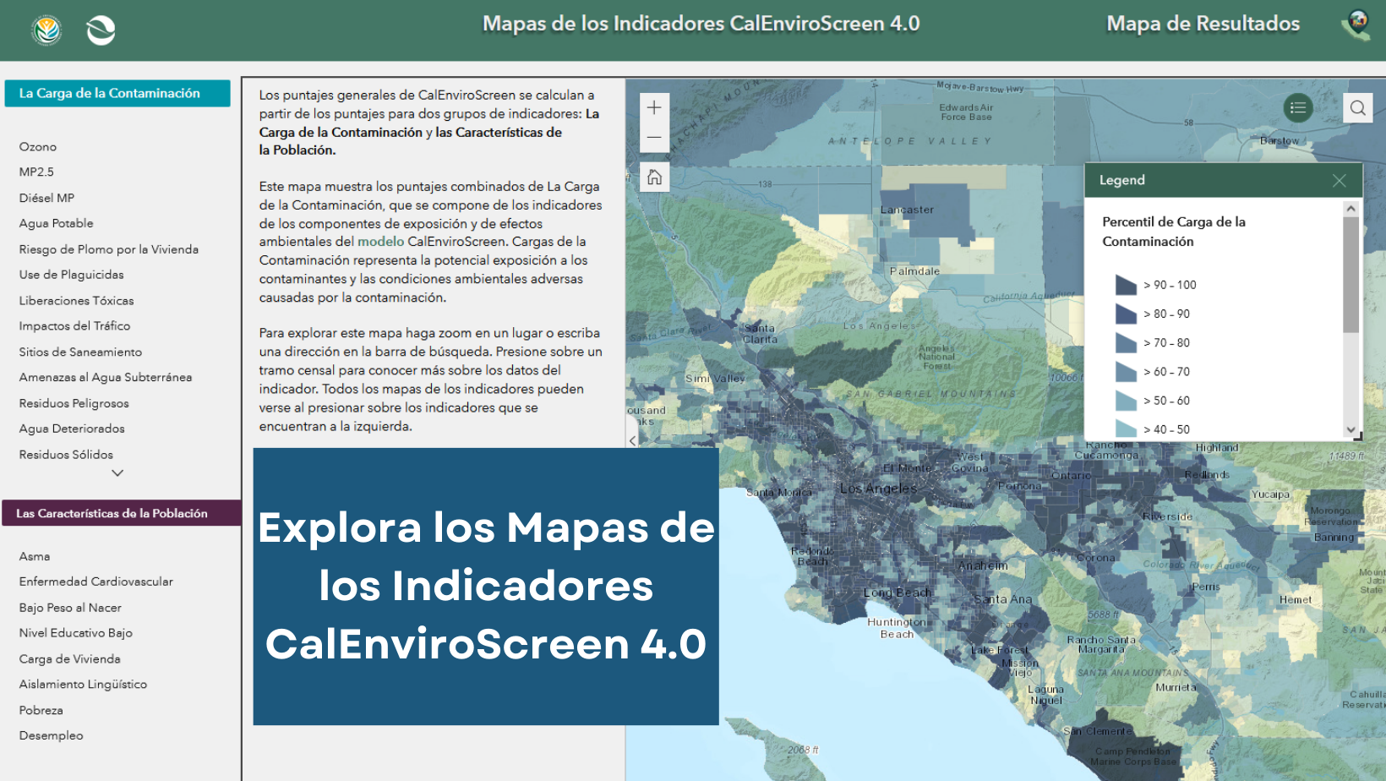Click the > 50 - 60 legend swatch
The height and width of the screenshot is (781, 1386).
[1126, 401]
